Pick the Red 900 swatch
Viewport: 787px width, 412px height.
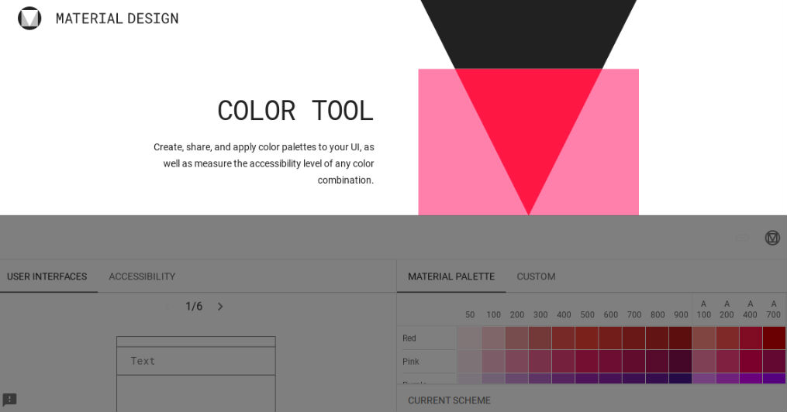(x=681, y=338)
